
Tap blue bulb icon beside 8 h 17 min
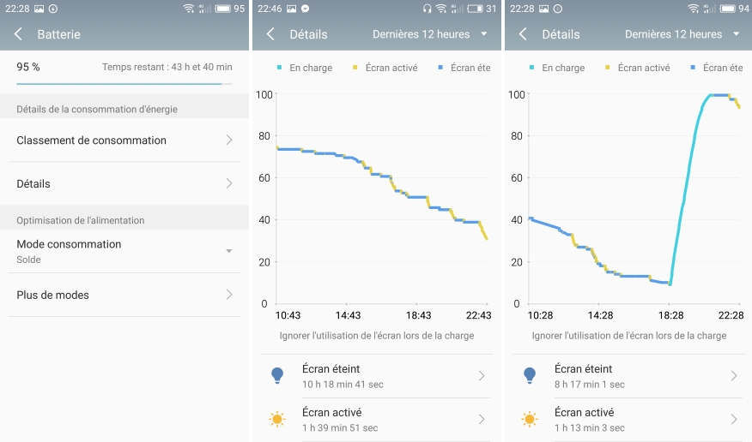pos(530,375)
